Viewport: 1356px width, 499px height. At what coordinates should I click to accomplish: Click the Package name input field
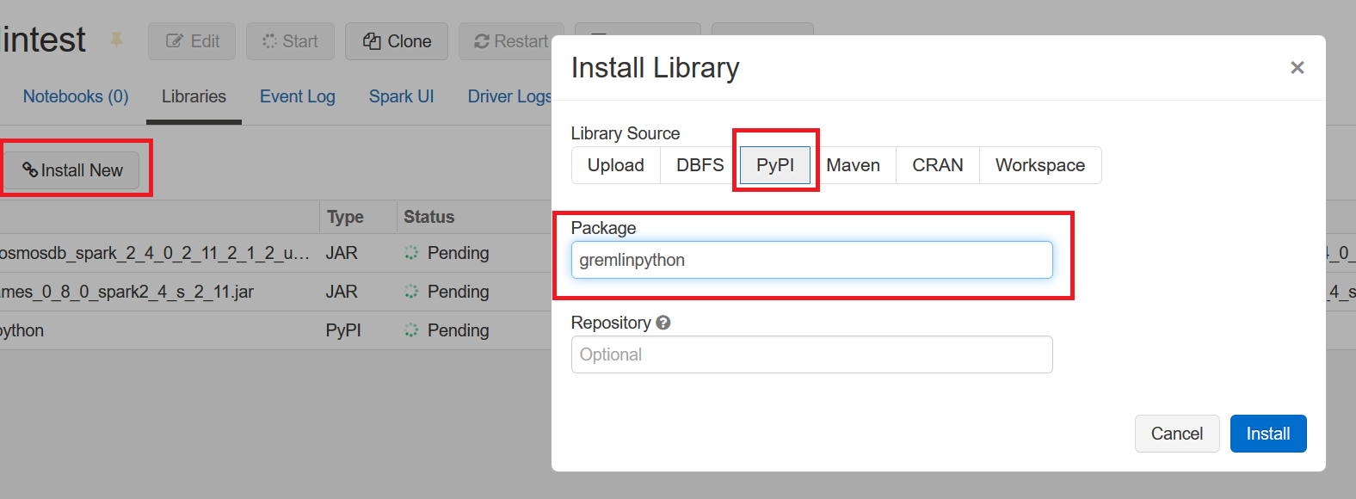[811, 260]
